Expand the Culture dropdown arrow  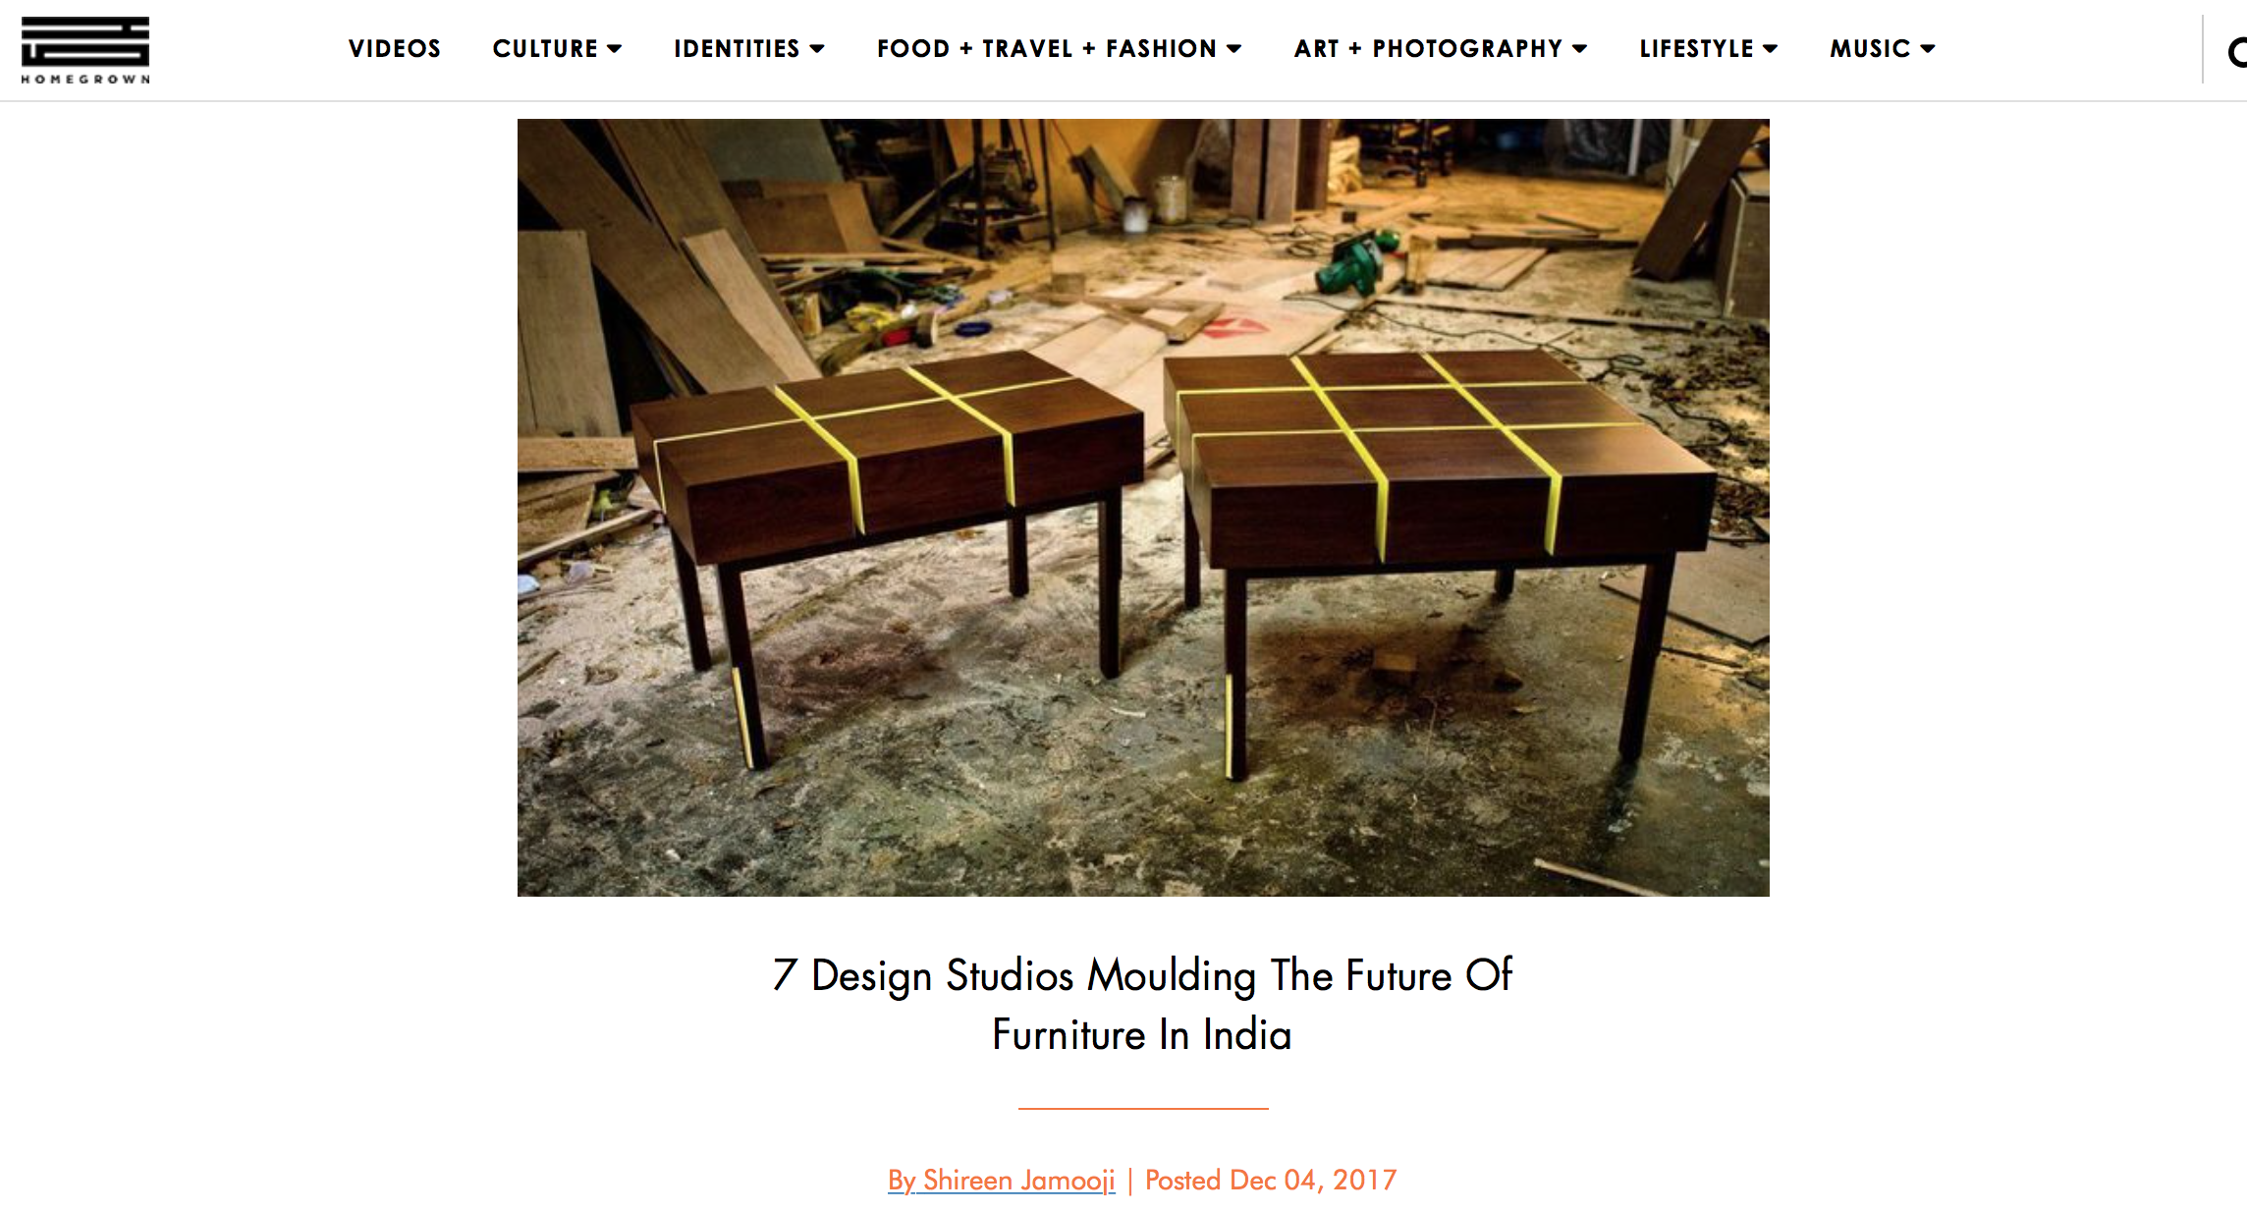tap(615, 48)
